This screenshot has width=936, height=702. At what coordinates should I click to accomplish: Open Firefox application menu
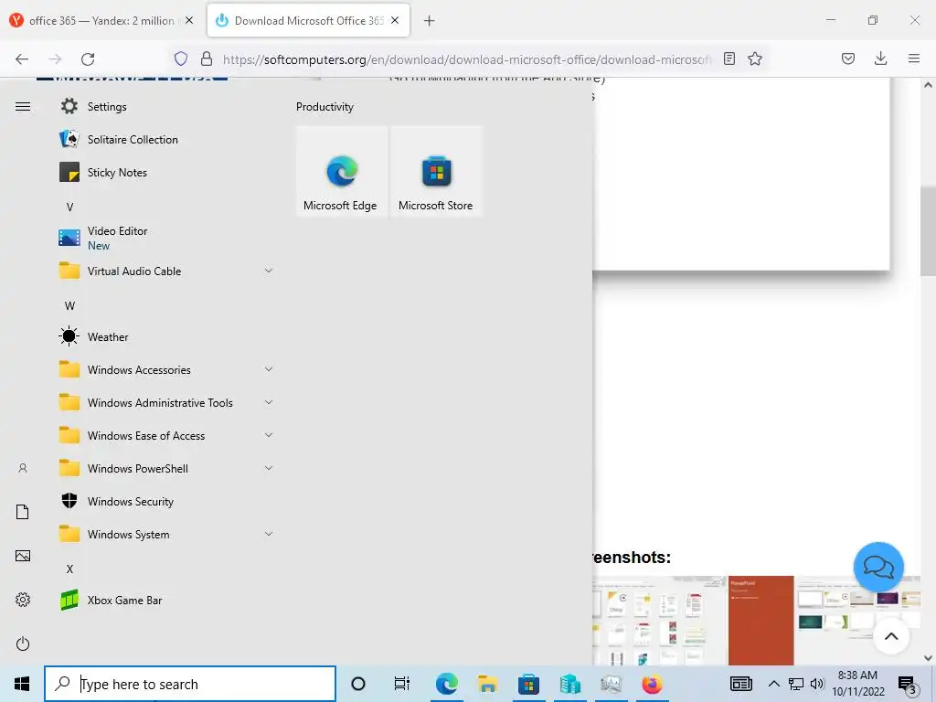point(913,58)
